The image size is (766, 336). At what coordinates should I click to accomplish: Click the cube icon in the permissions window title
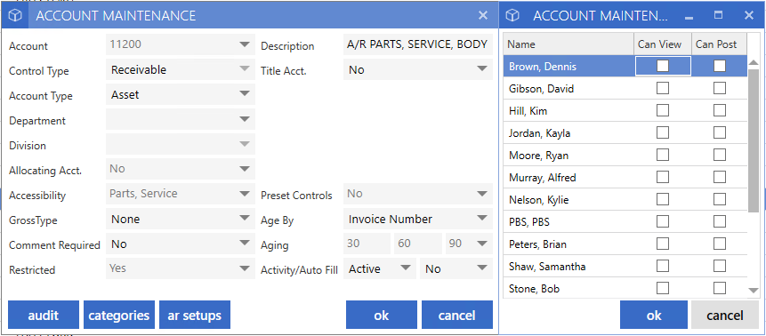coord(512,16)
